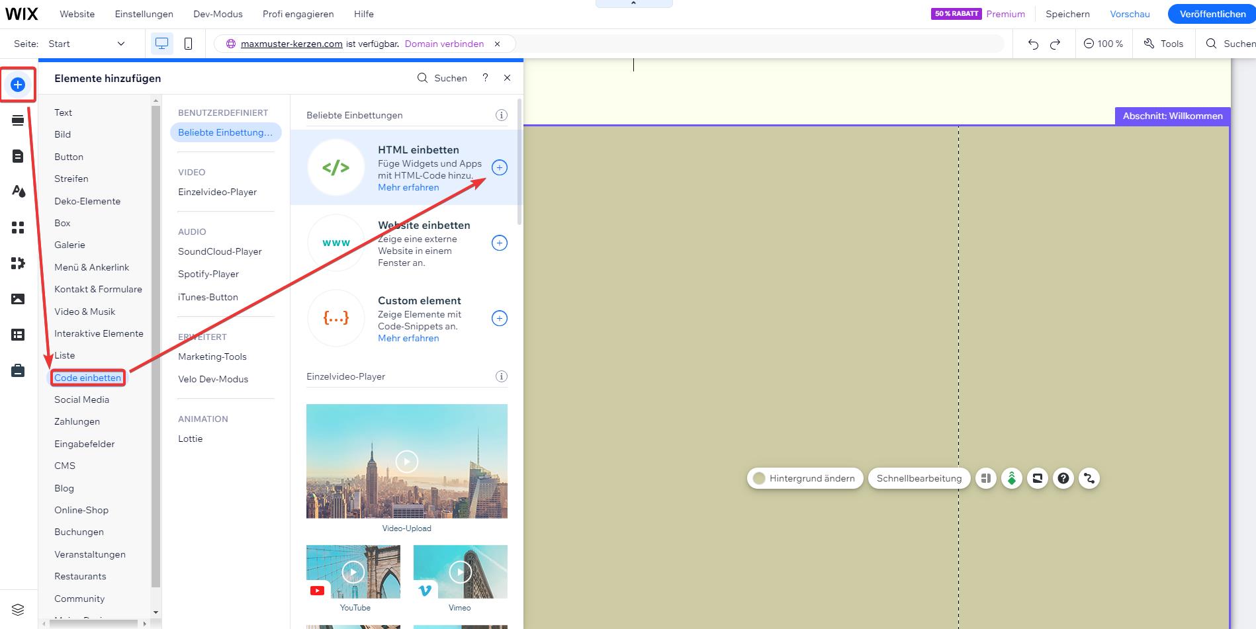Viewport: 1256px width, 629px height.
Task: Dismiss the domain banner with X
Action: [x=497, y=44]
